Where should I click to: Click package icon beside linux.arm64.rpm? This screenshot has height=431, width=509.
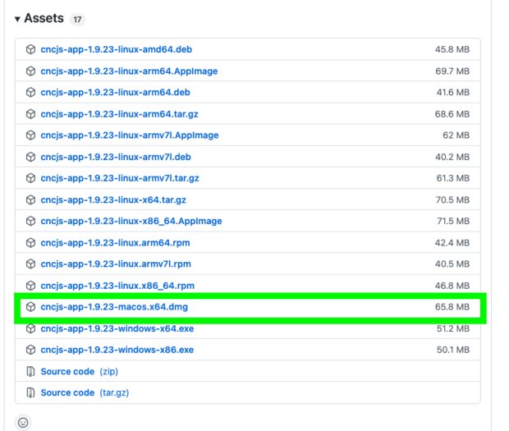[x=30, y=243]
